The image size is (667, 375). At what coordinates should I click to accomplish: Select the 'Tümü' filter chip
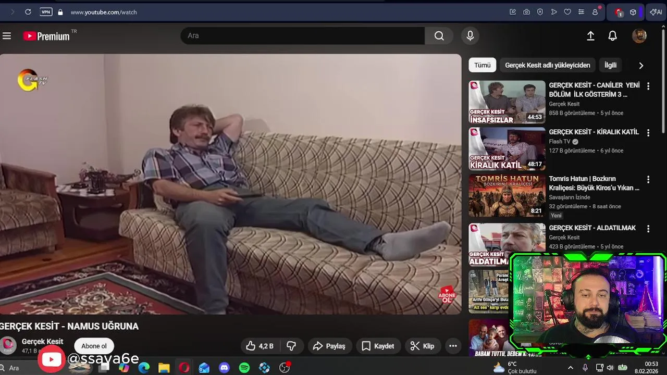482,65
